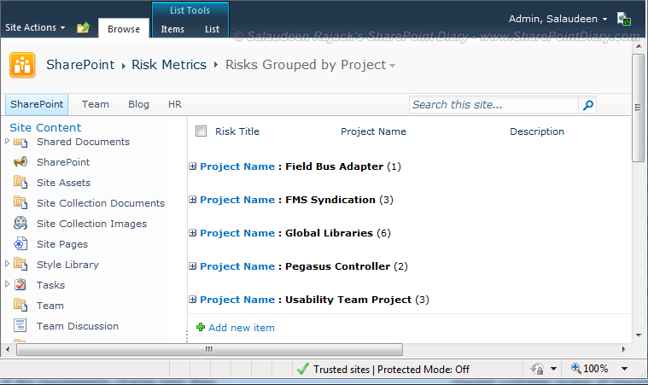The width and height of the screenshot is (648, 385).
Task: Open the List ribbon tab
Action: pos(212,29)
